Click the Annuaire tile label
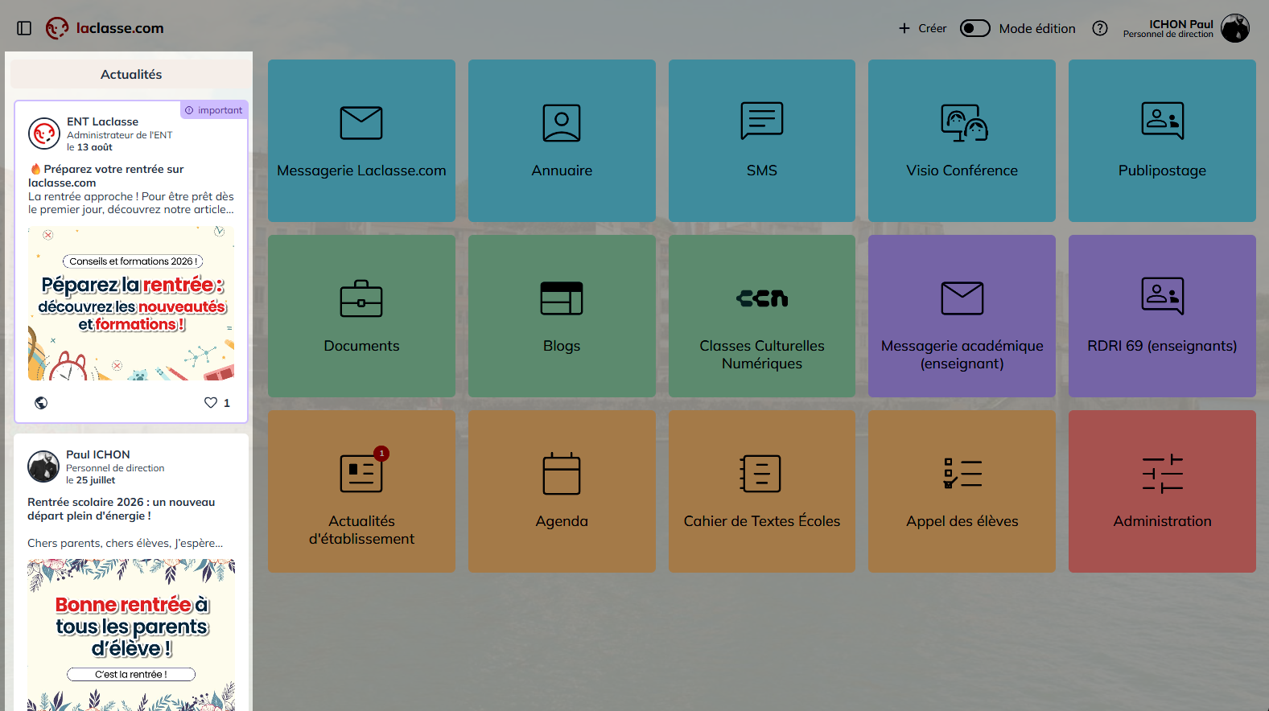The image size is (1269, 711). (562, 171)
